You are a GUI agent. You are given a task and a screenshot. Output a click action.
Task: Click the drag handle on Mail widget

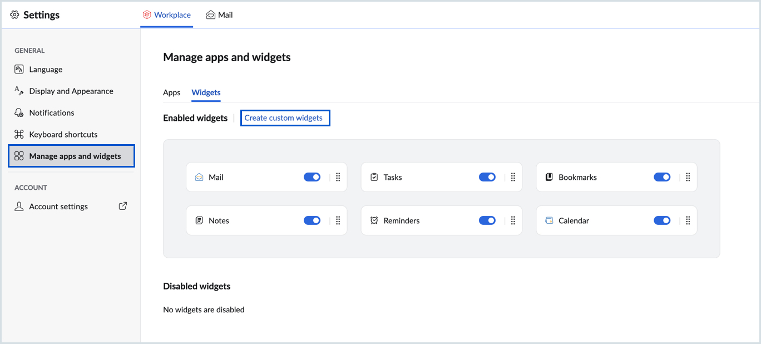(338, 177)
